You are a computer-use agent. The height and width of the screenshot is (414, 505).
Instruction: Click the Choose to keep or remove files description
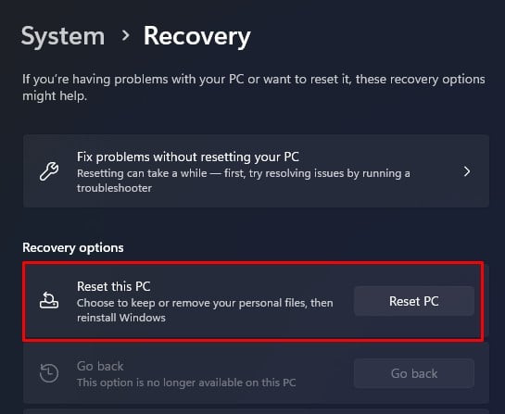point(205,310)
